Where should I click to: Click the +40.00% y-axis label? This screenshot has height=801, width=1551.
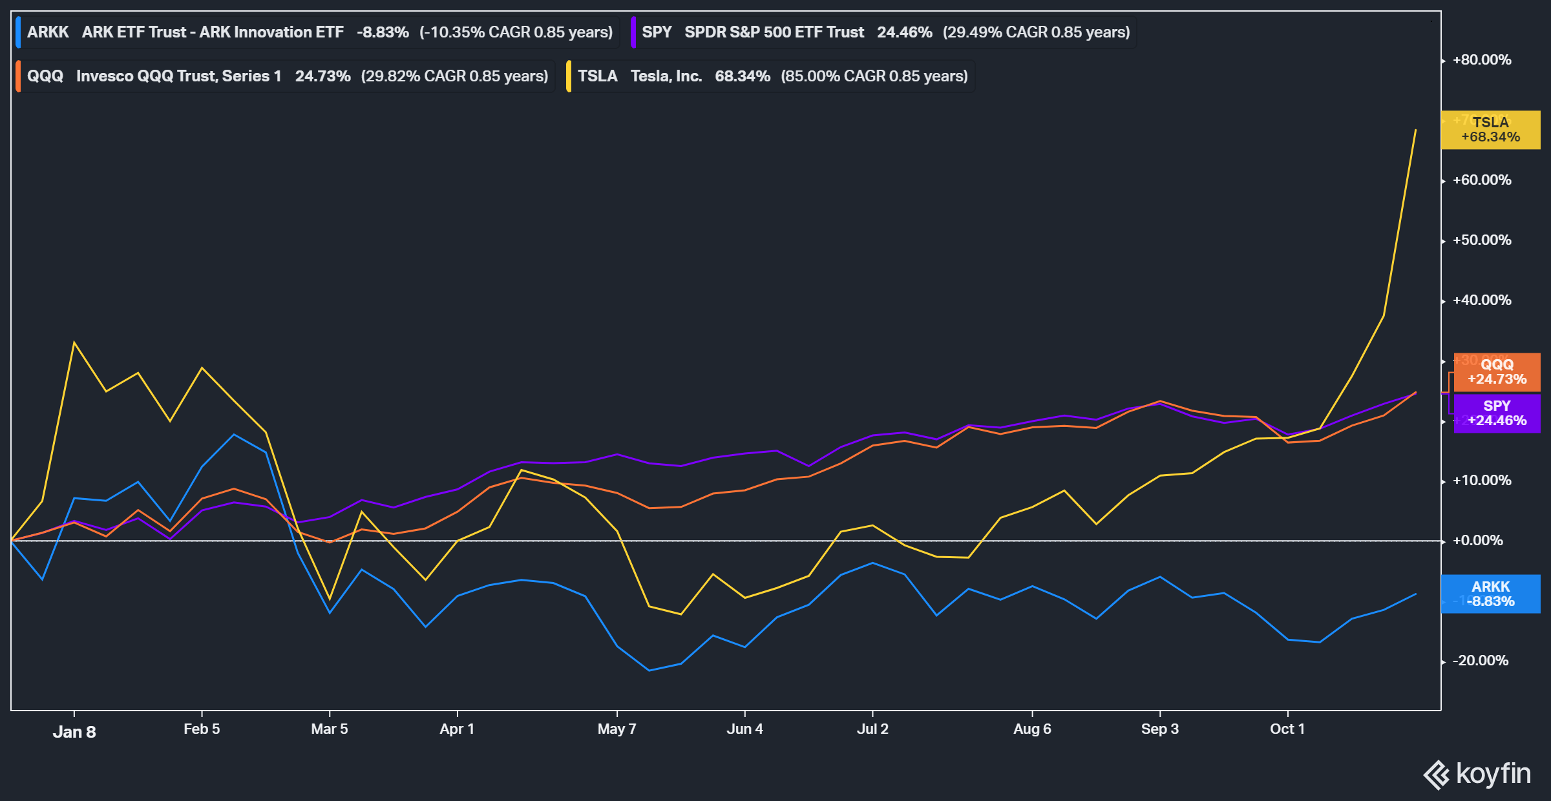point(1482,300)
